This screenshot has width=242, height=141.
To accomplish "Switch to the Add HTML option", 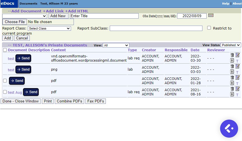I will [77, 11].
